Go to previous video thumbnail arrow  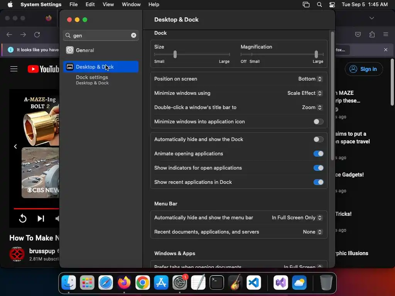click(x=15, y=146)
